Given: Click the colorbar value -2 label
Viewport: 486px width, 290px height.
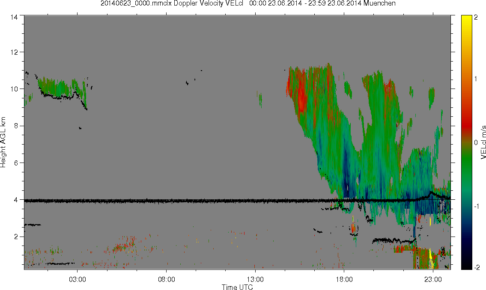Looking at the screenshot, I should coord(477,267).
